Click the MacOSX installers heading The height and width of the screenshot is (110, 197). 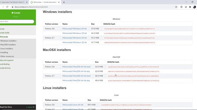[57, 50]
